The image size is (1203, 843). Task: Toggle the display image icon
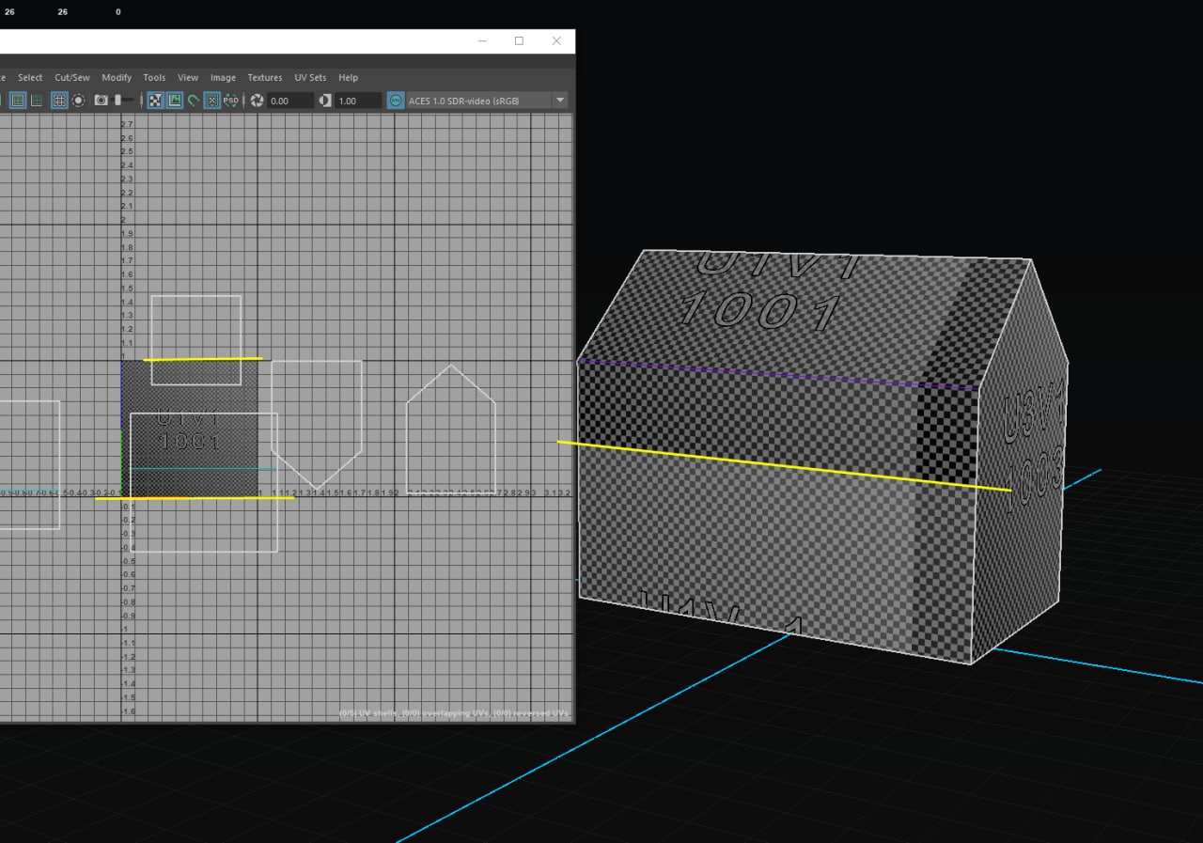(175, 100)
